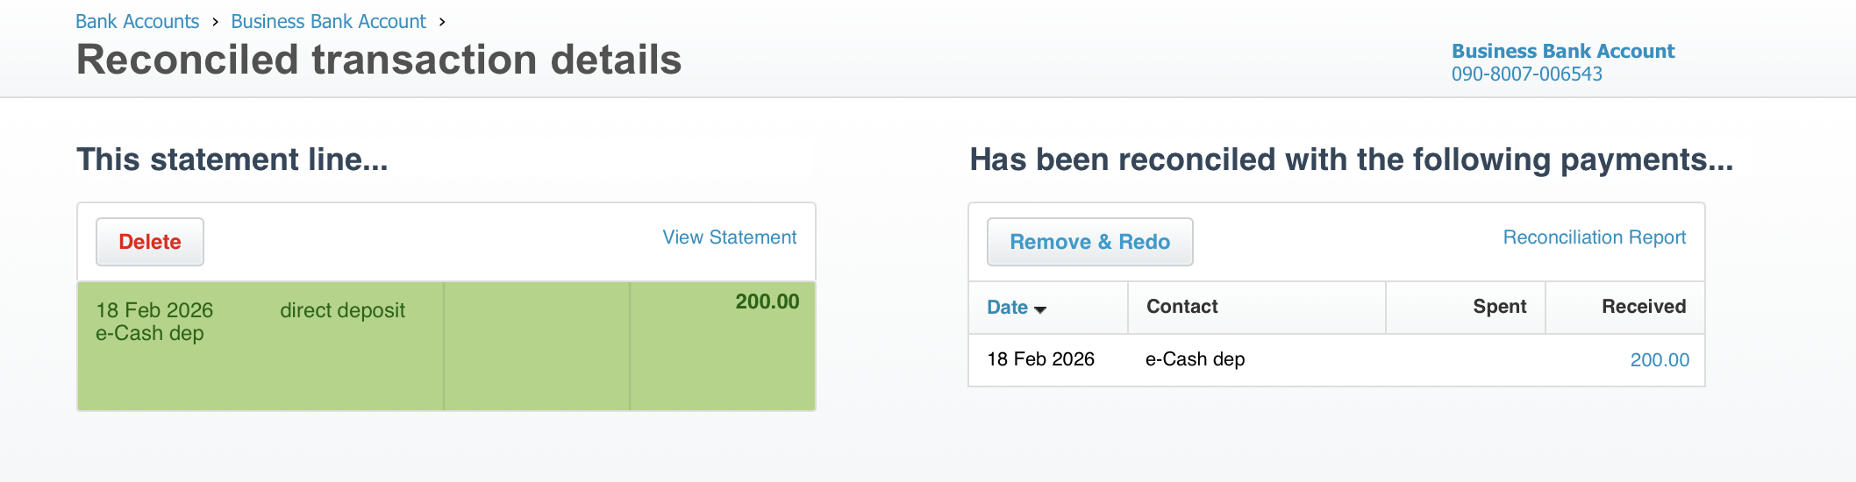Click the direct deposit statement text

point(342,310)
